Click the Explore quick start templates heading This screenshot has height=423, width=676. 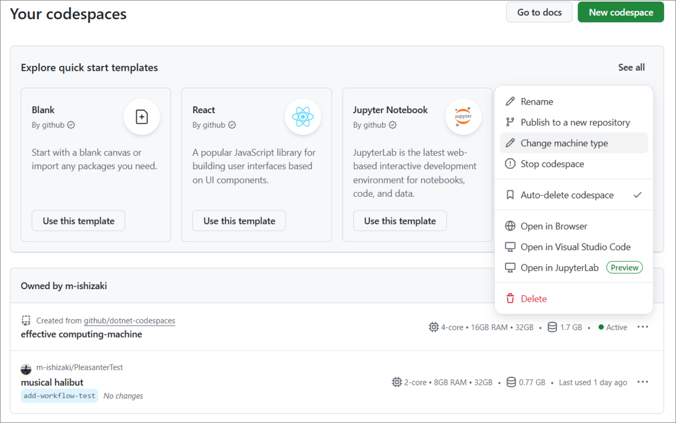(90, 67)
